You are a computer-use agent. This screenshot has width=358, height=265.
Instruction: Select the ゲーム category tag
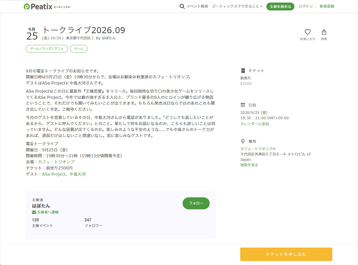(79, 49)
